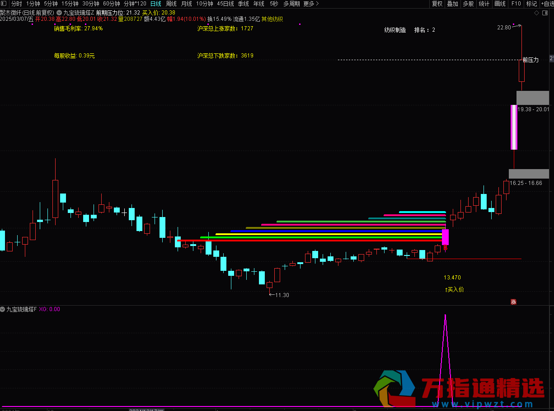
Task: Click the 2025/03/07/五 date text
Action: point(17,19)
